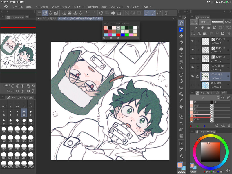Flip the canvas horizontally in navigator
The height and width of the screenshot is (174, 232).
(28, 91)
